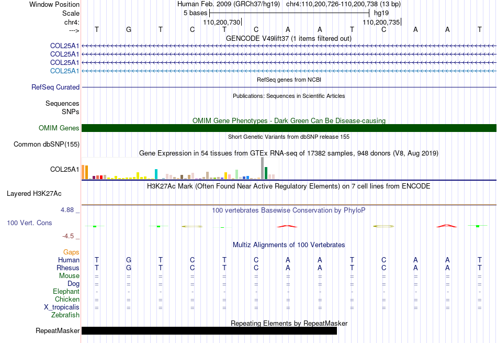Click 'Repeating Elements by RepeatMasker' title

point(289,323)
